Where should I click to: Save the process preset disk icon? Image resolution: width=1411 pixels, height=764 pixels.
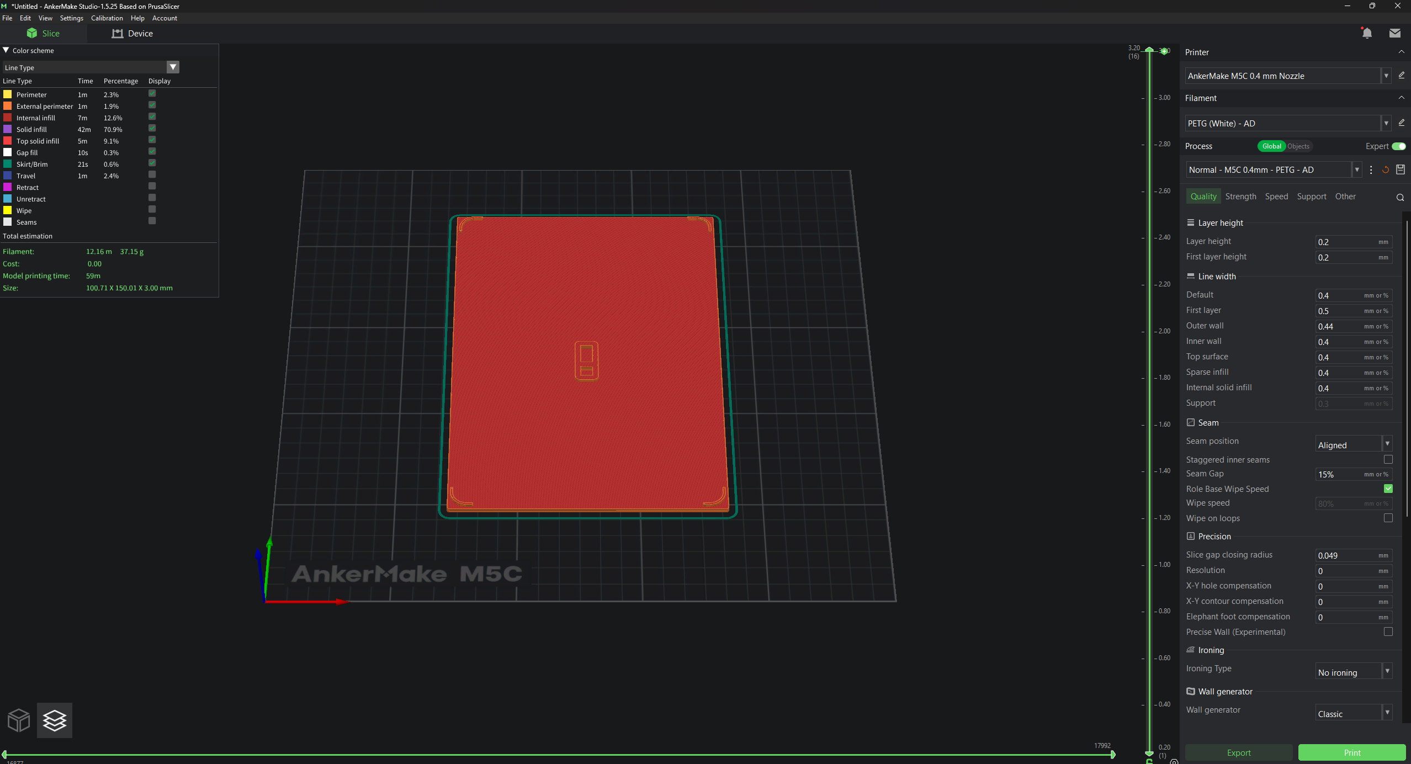coord(1400,169)
